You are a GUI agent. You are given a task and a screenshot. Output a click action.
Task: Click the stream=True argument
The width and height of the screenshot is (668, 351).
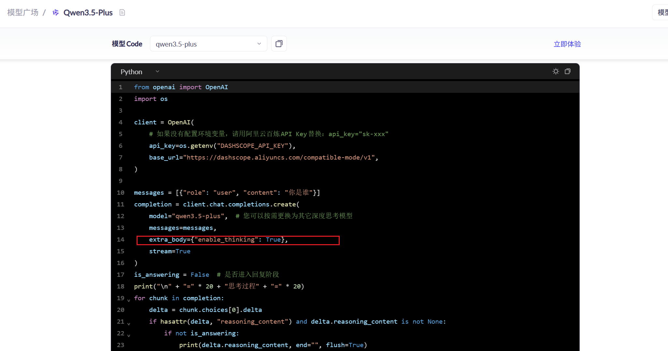coord(170,251)
